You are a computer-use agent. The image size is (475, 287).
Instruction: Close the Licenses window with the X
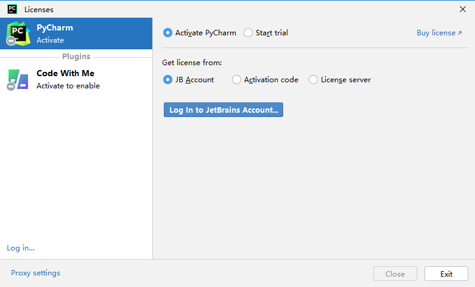(x=463, y=9)
